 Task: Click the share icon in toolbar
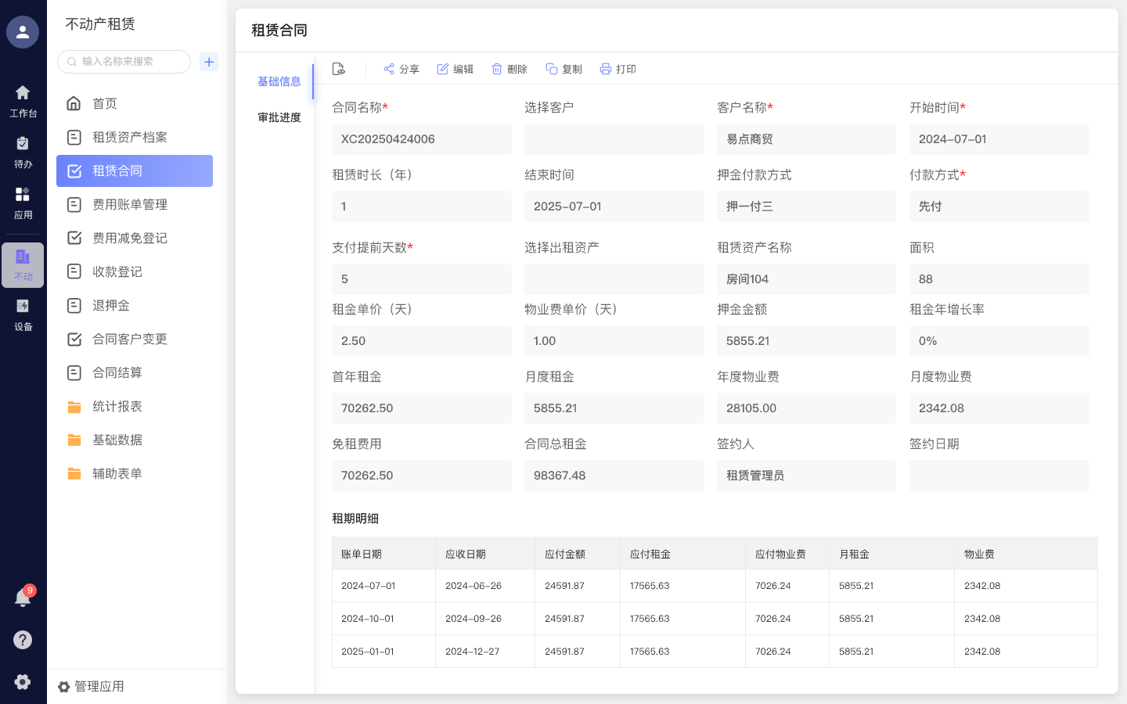pos(389,69)
